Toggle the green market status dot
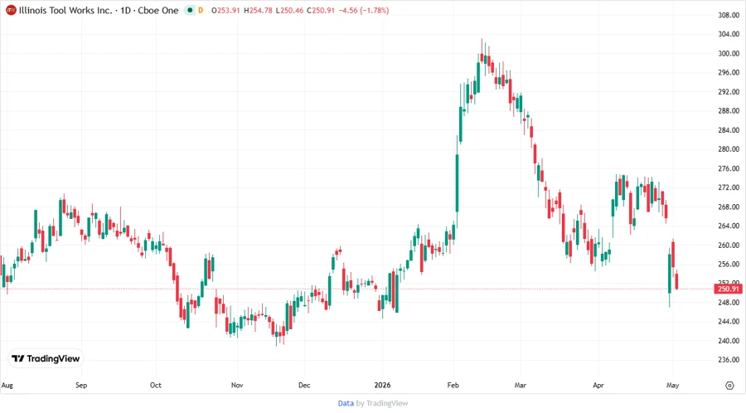Screen dimensions: 746x413 190,10
